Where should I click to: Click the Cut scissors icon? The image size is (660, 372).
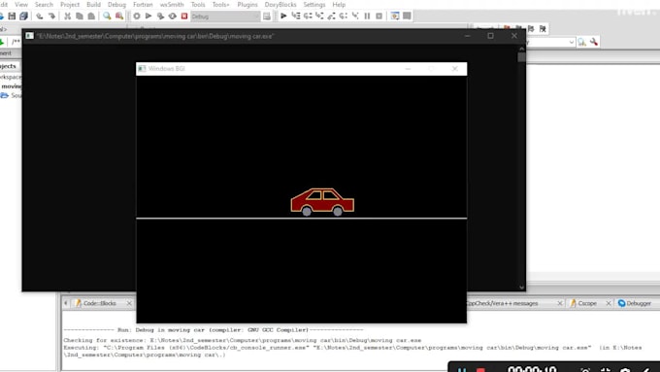(x=67, y=16)
